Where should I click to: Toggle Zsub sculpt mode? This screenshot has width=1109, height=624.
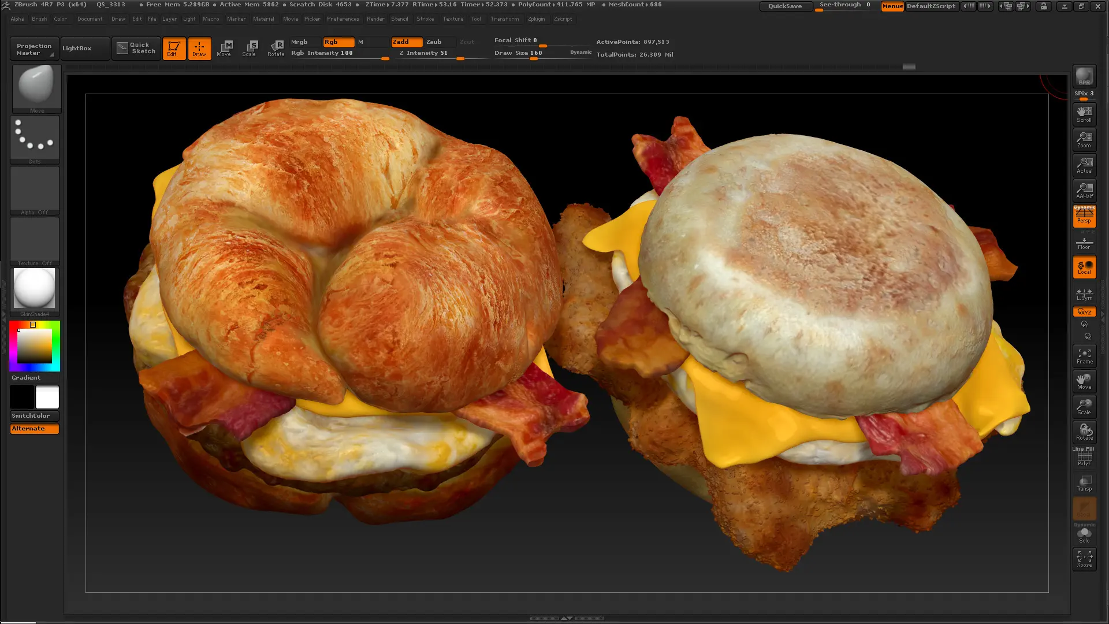coord(440,42)
